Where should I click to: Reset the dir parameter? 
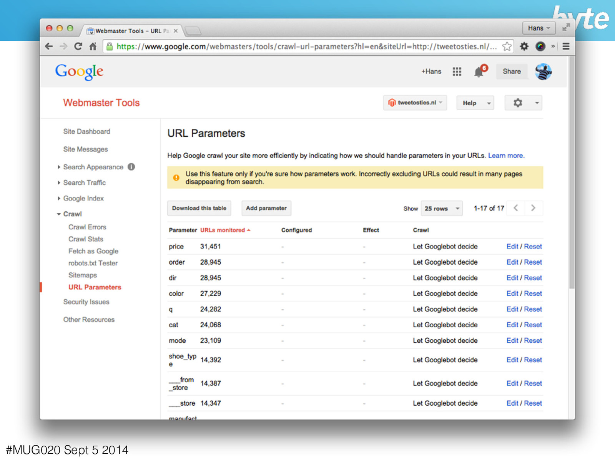click(x=533, y=278)
